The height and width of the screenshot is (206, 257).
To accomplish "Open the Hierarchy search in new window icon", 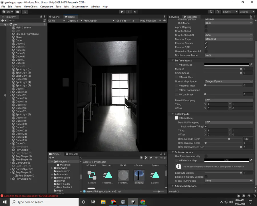I will pyautogui.click(x=45, y=21).
